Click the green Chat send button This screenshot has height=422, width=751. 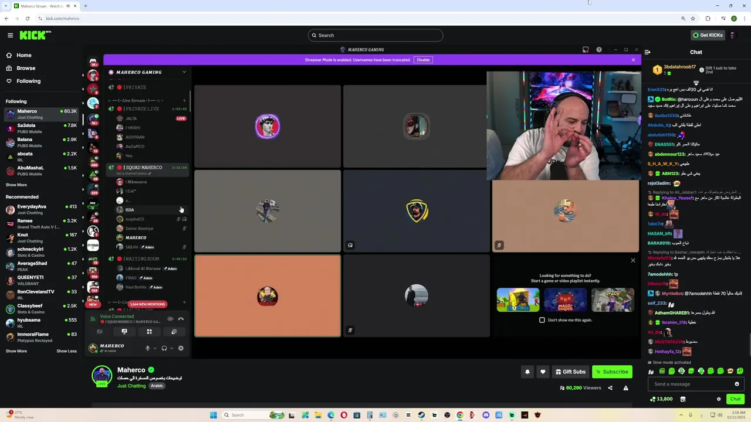pos(735,399)
